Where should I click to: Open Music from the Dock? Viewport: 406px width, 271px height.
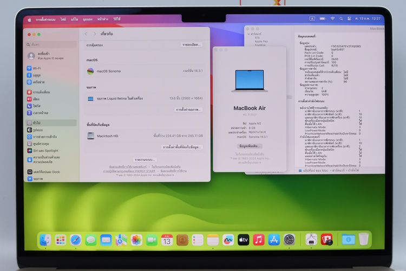pyautogui.click(x=259, y=240)
